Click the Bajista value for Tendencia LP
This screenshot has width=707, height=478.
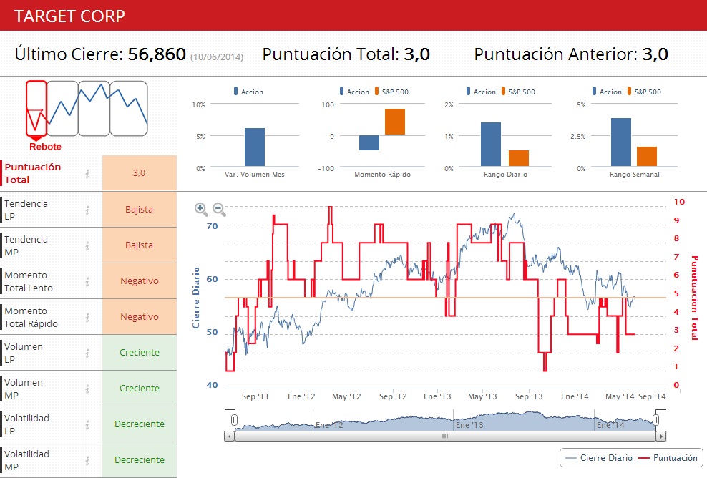coord(140,209)
